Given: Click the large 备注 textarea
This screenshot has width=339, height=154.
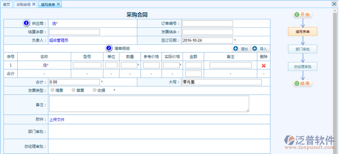Looking at the screenshot, I should (x=149, y=104).
